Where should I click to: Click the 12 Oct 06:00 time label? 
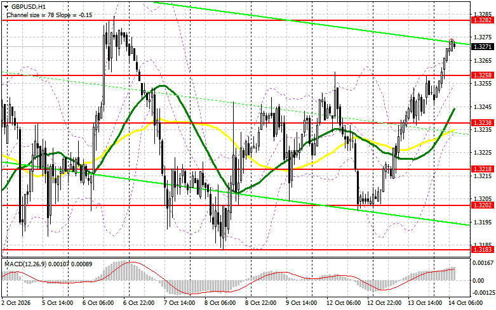344,303
